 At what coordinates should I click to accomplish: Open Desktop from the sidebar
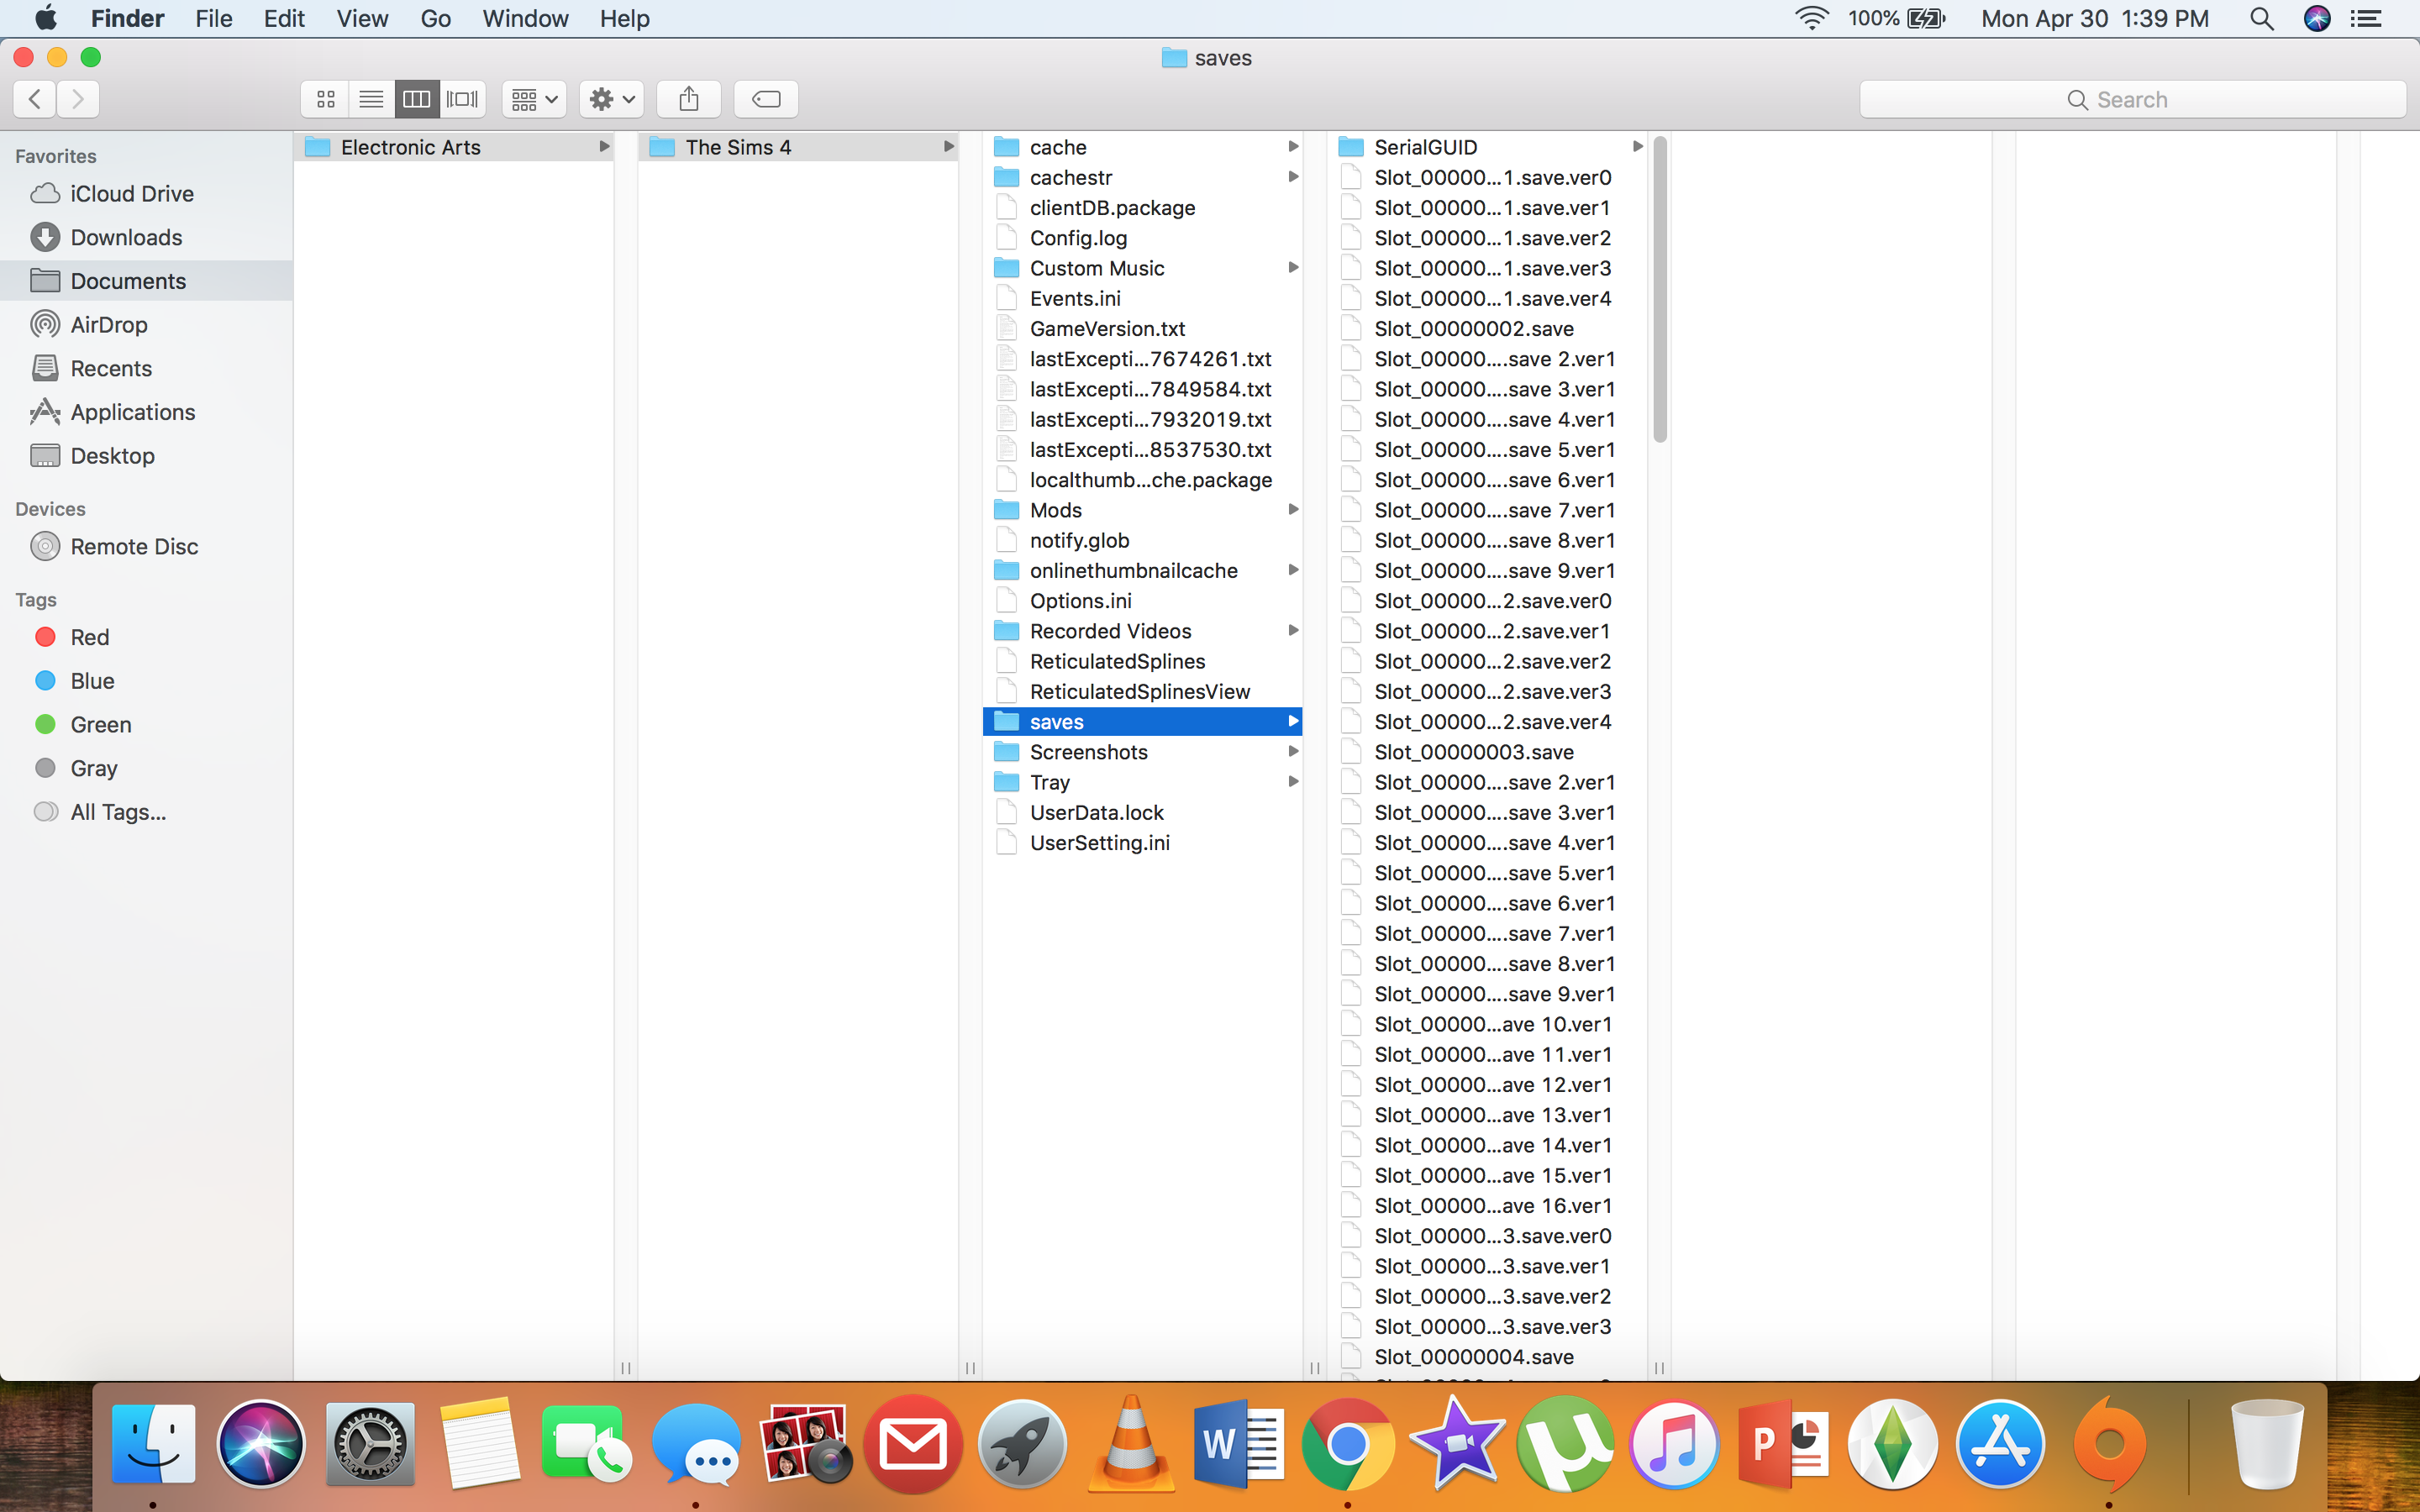click(146, 456)
